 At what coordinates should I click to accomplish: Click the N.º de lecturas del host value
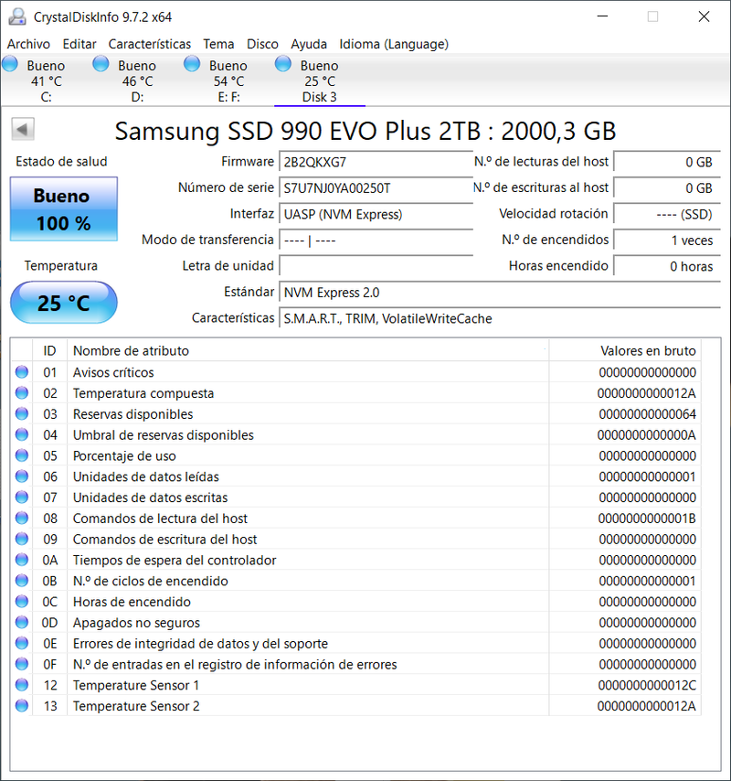coord(667,162)
